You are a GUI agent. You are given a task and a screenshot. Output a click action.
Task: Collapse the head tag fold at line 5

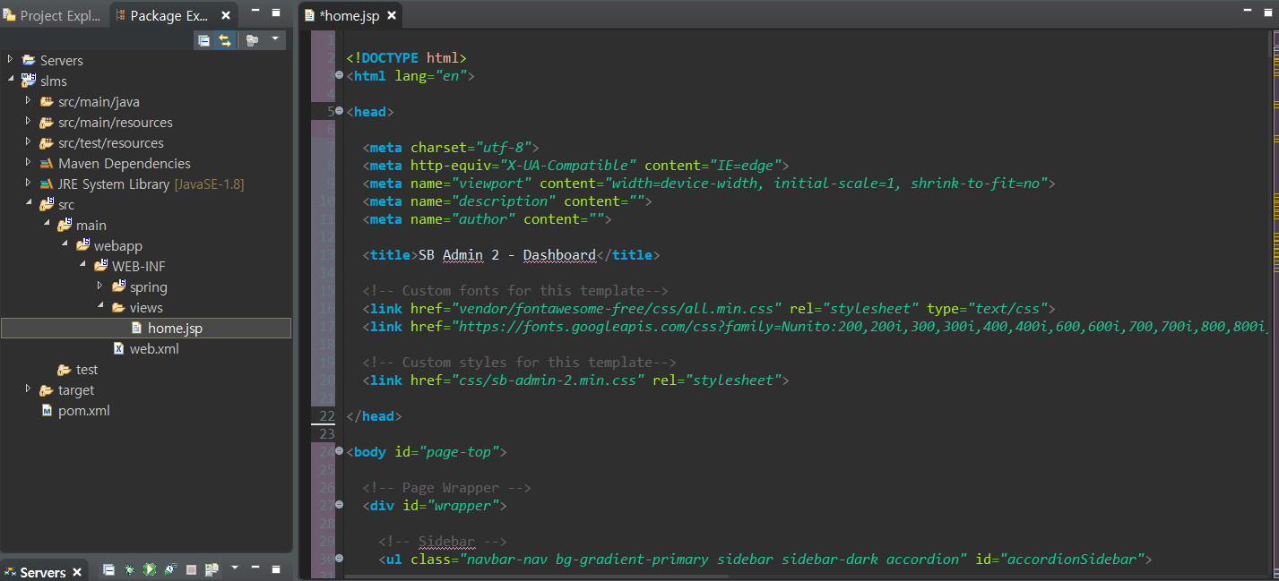click(338, 112)
